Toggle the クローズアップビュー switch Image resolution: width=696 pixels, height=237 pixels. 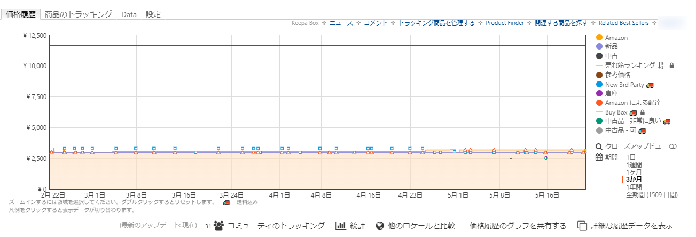(x=673, y=146)
